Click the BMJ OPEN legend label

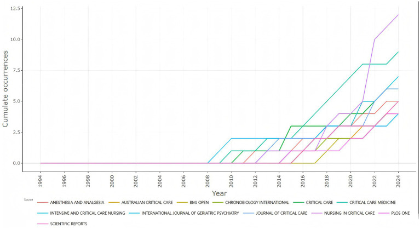click(199, 203)
